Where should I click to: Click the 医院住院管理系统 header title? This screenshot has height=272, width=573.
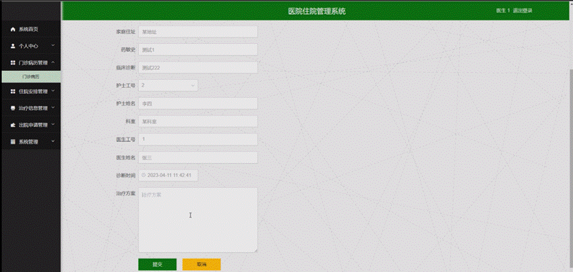tap(316, 11)
